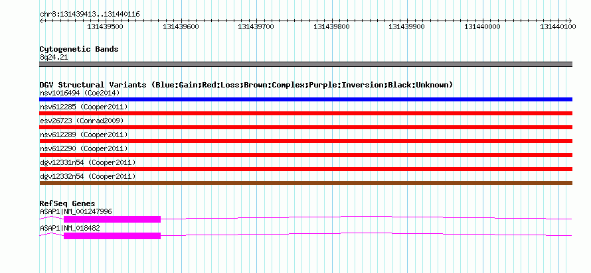The image size is (591, 273).
Task: Click the ruler's right arrowhead
Action: click(x=570, y=21)
